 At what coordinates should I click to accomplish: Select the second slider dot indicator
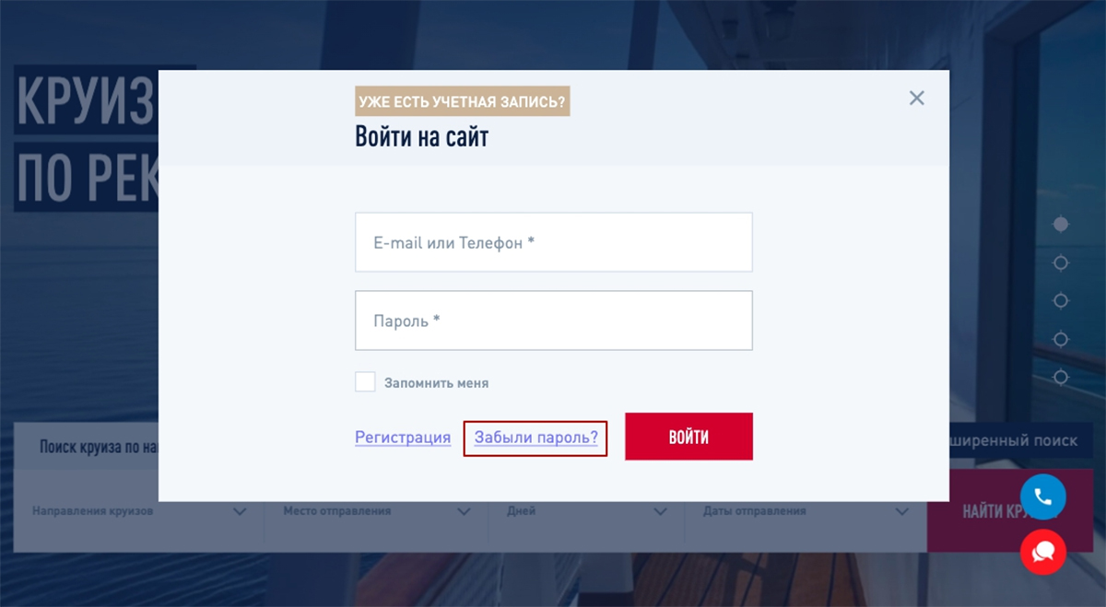point(1061,263)
